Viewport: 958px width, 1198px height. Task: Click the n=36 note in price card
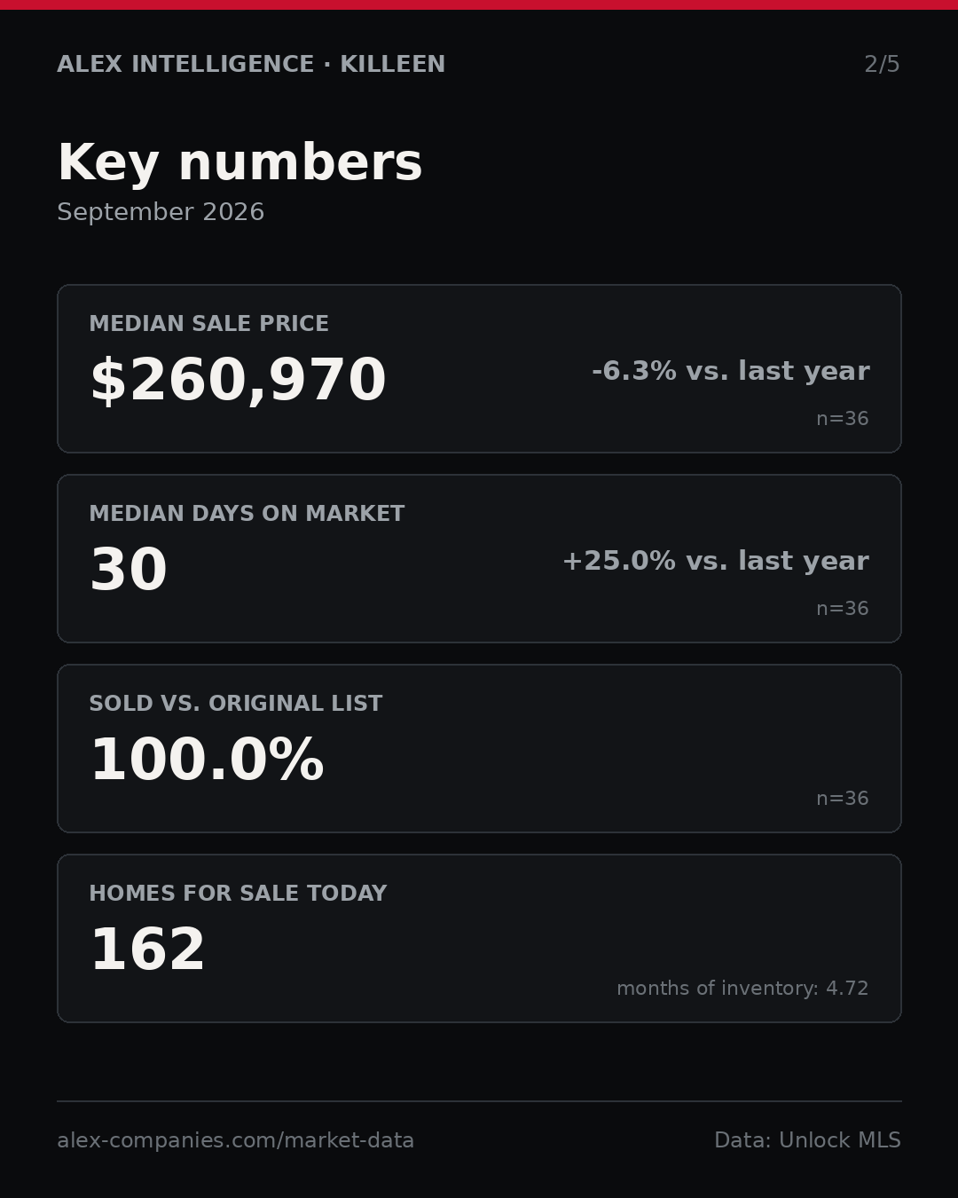[x=843, y=419]
